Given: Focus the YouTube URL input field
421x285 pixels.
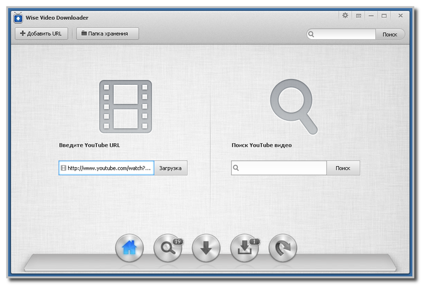Looking at the screenshot, I should tap(107, 168).
